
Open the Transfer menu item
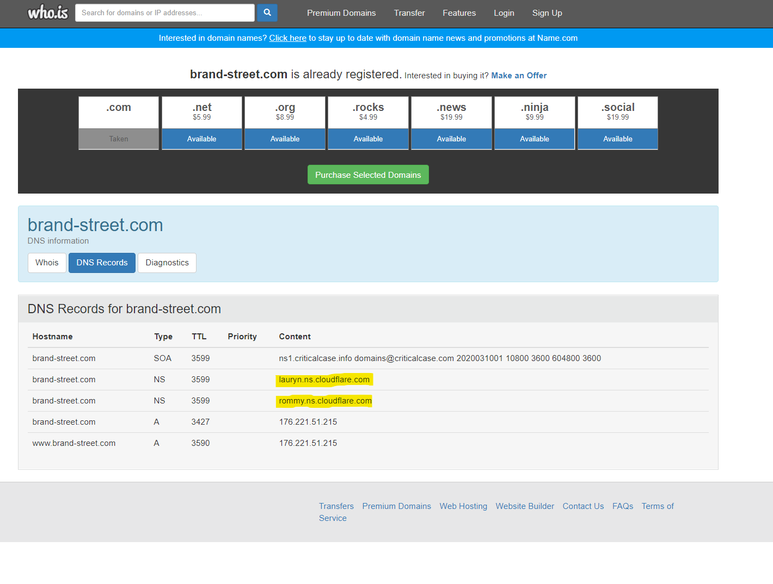point(409,13)
